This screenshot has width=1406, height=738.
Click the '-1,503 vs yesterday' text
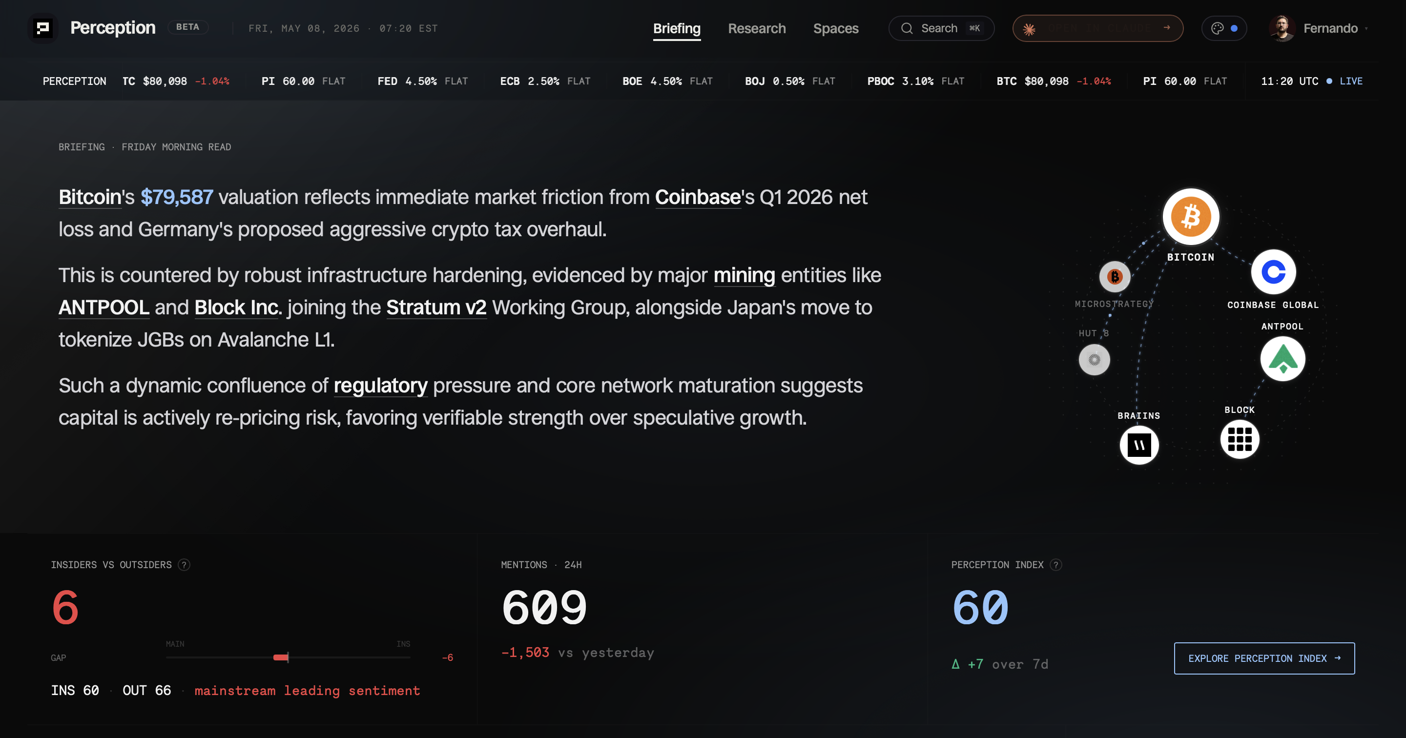(578, 653)
